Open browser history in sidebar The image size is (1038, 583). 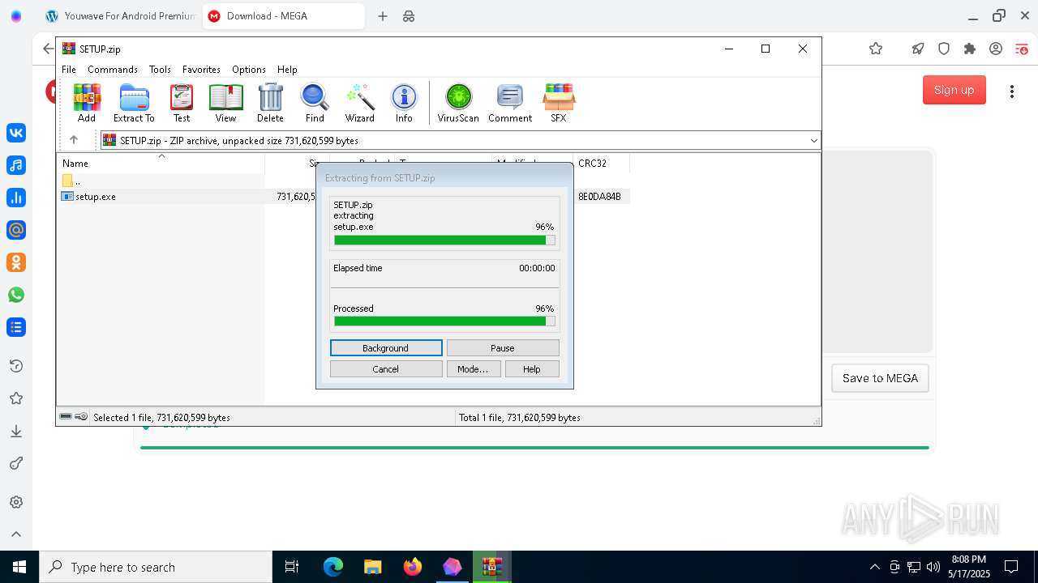(16, 366)
